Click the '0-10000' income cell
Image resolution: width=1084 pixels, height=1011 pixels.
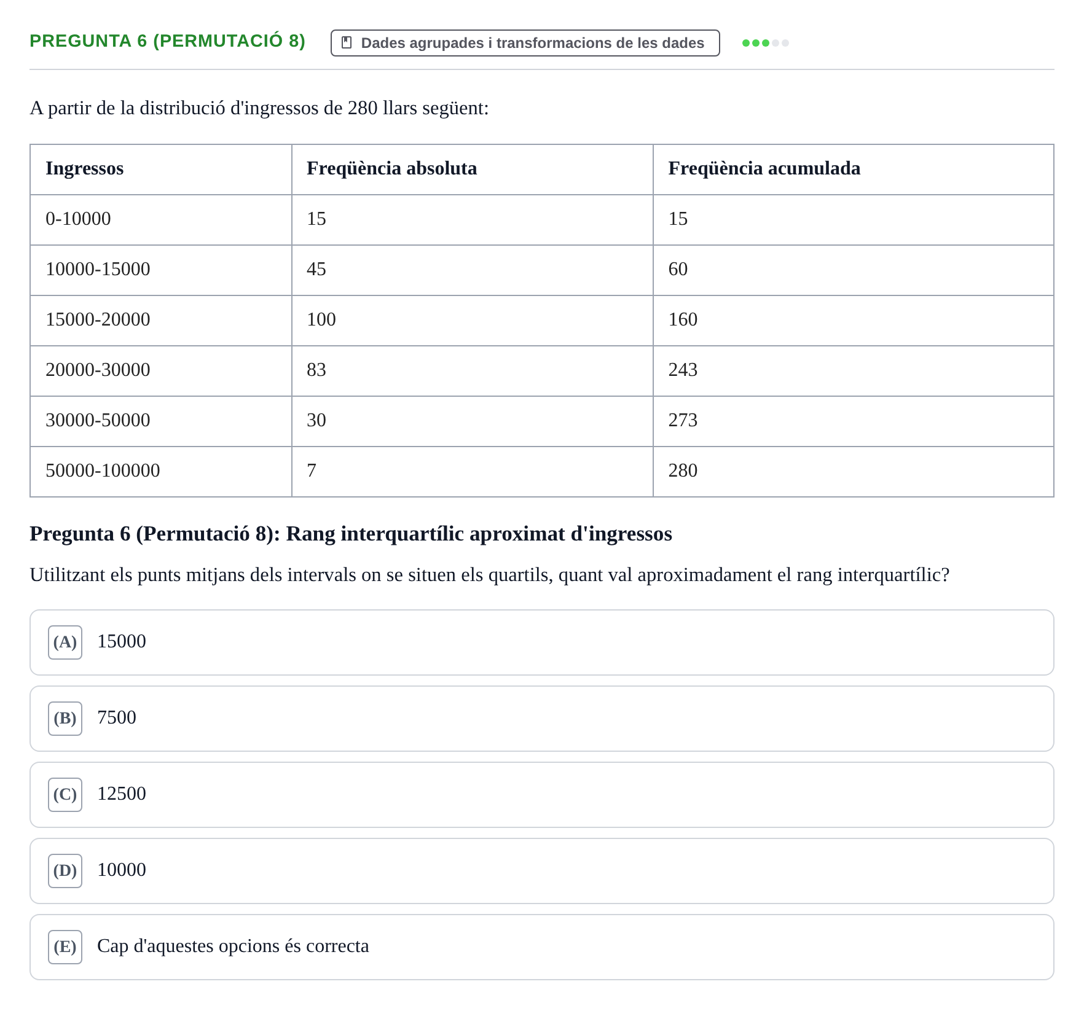click(x=161, y=220)
